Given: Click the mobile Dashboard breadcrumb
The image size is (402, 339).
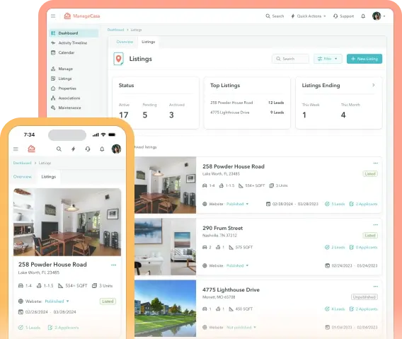Looking at the screenshot, I should coord(23,163).
